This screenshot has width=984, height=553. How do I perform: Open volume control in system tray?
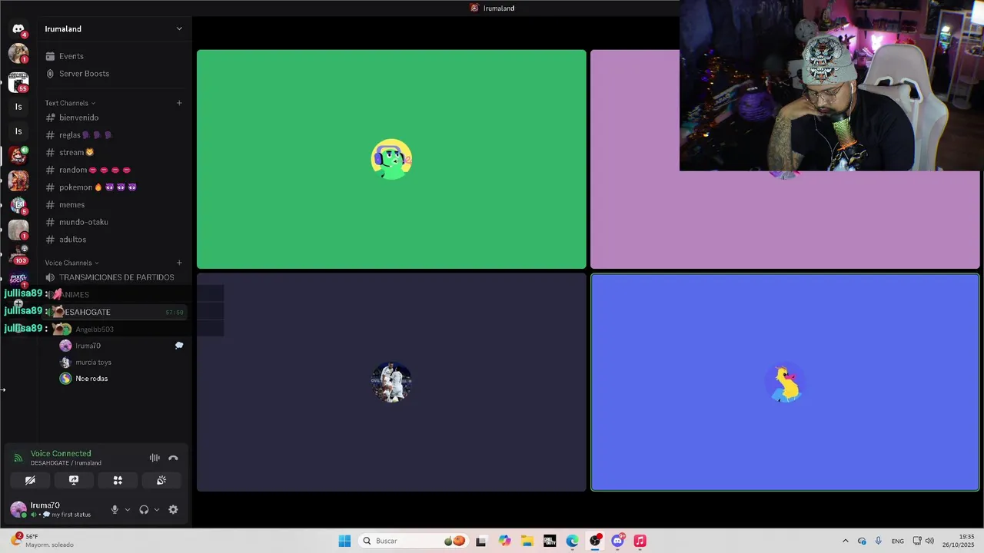[x=929, y=541]
